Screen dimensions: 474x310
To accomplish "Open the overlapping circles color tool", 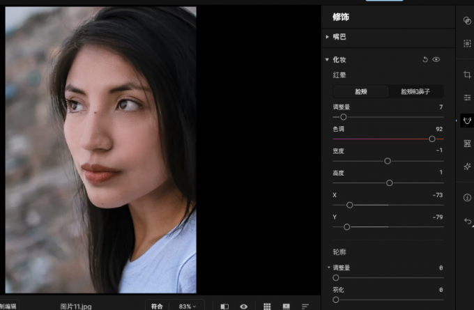I will [x=467, y=21].
